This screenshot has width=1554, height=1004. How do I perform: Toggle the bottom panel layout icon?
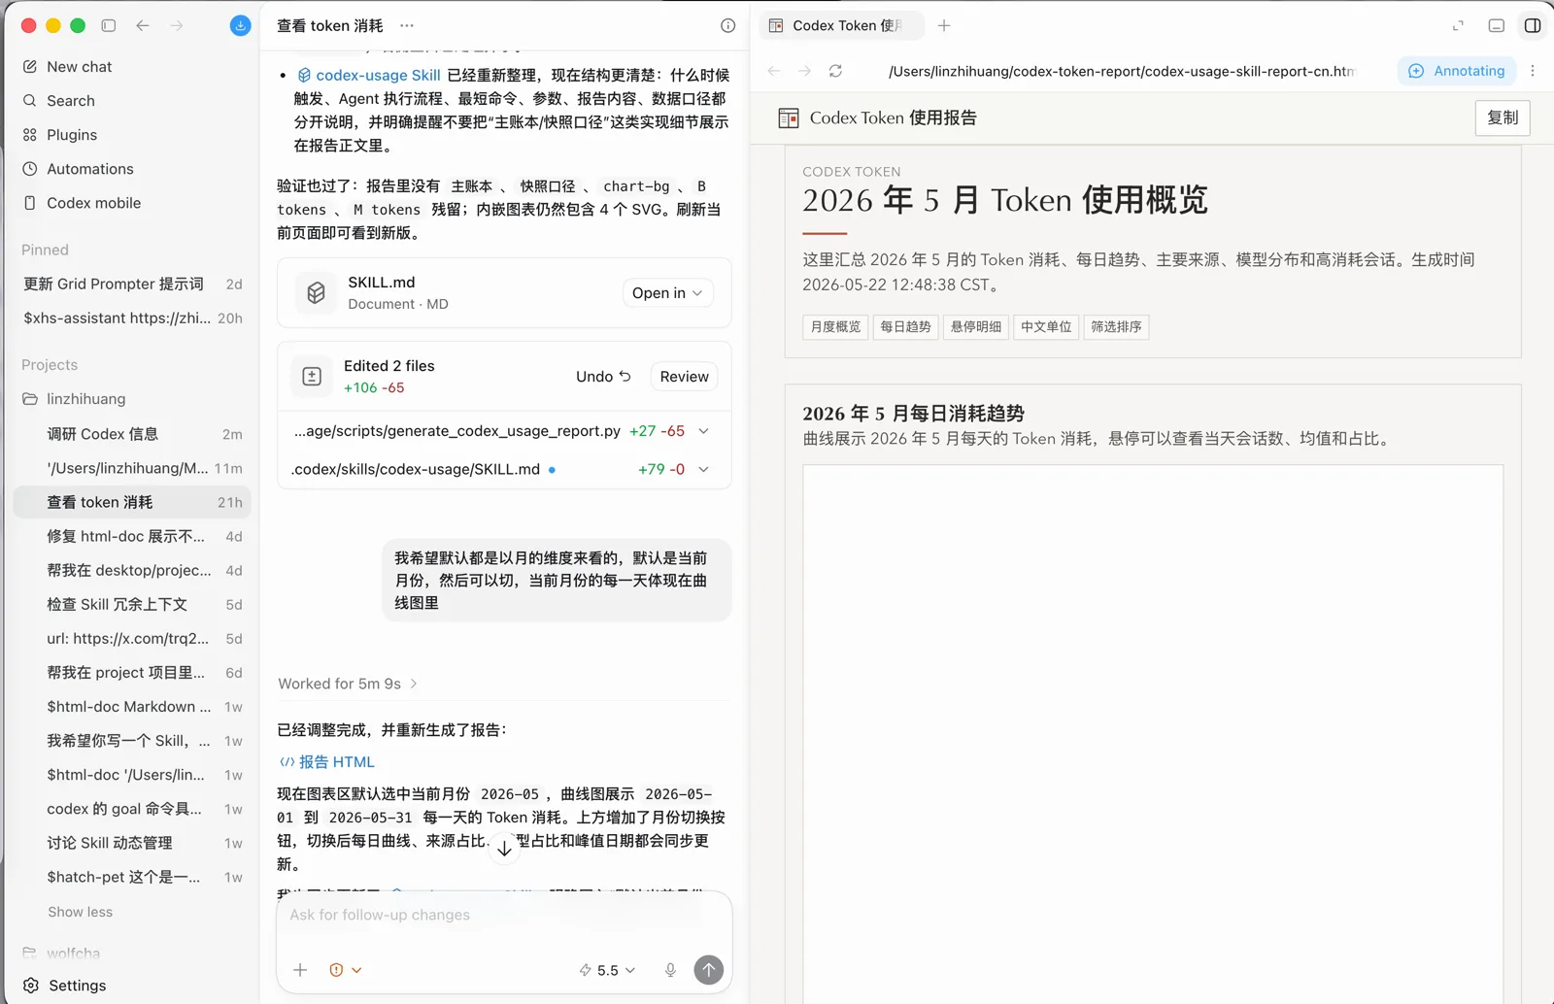[x=1497, y=25]
